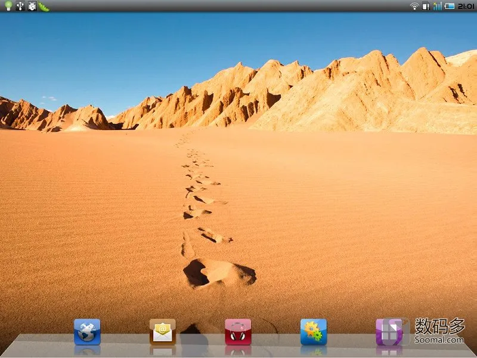Tap the Wi-Fi signal status icon
477x358 pixels.
414,6
